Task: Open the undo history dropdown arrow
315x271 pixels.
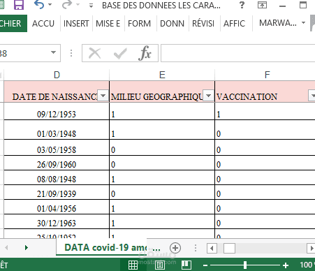Action: click(x=50, y=5)
